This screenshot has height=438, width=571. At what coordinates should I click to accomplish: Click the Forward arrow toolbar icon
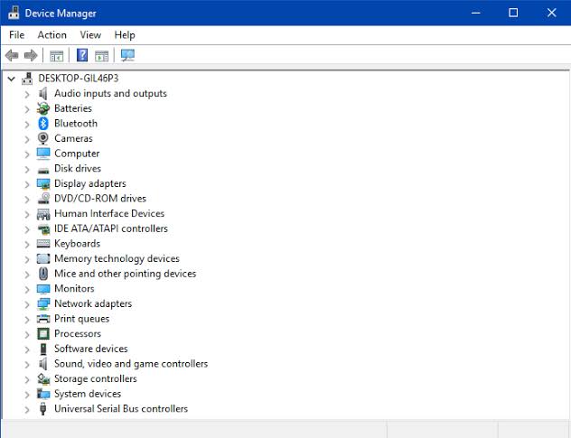tap(31, 56)
